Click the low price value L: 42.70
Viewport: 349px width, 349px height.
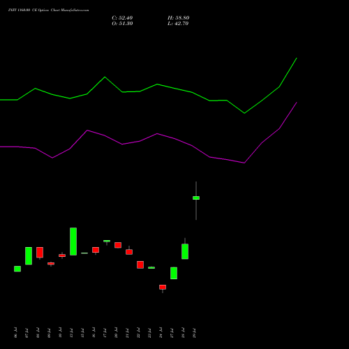(178, 24)
